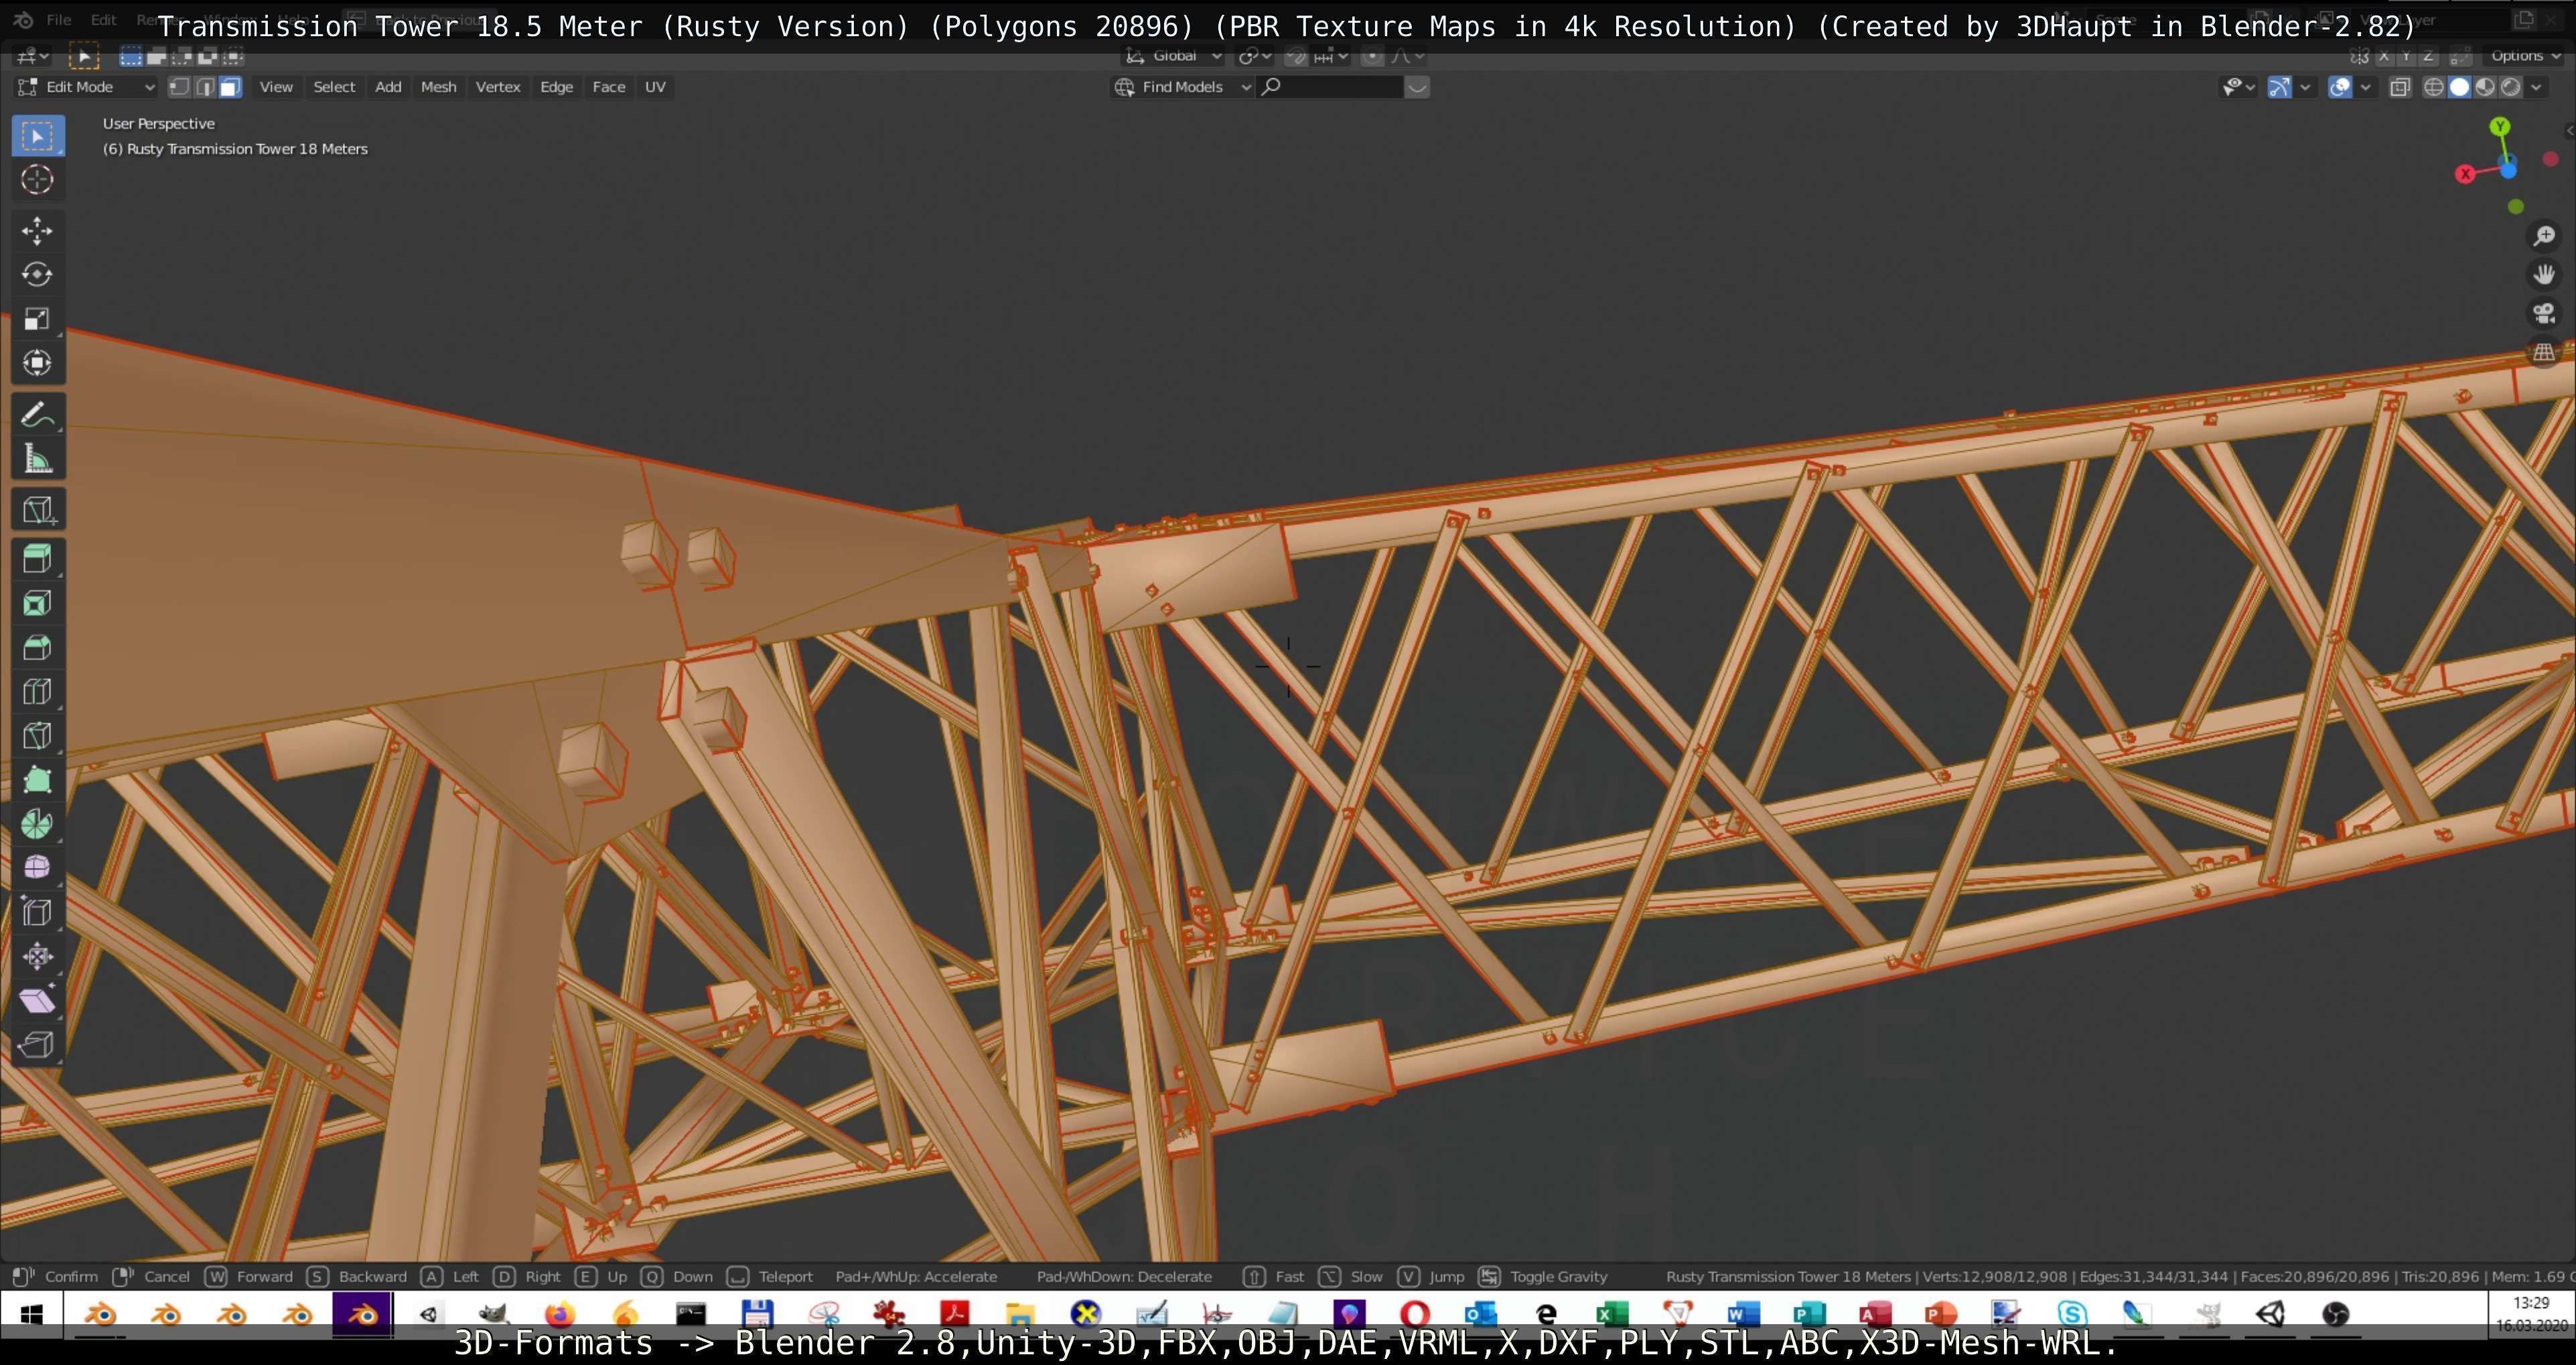
Task: Open the View menu
Action: point(276,87)
